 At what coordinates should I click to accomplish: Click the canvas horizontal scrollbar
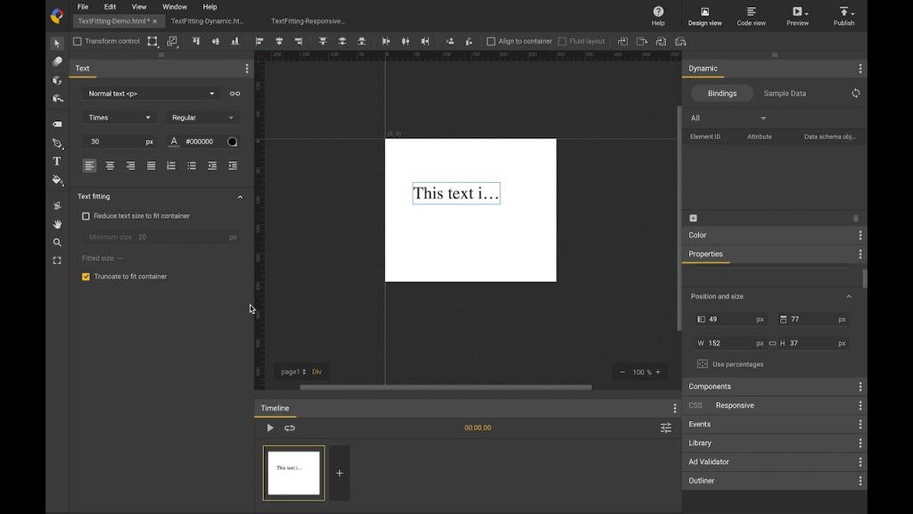click(x=446, y=387)
